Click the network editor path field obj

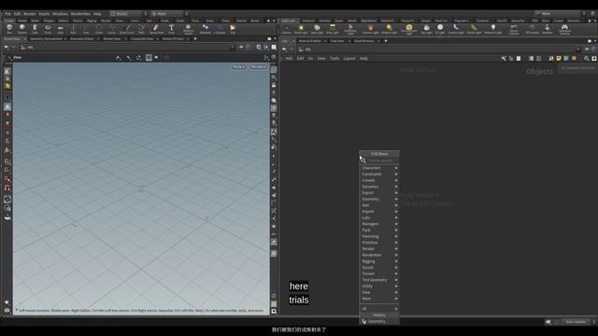point(439,49)
